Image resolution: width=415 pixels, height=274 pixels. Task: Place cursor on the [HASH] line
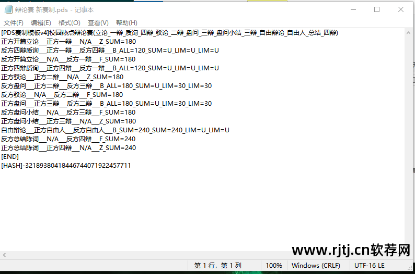[66, 166]
